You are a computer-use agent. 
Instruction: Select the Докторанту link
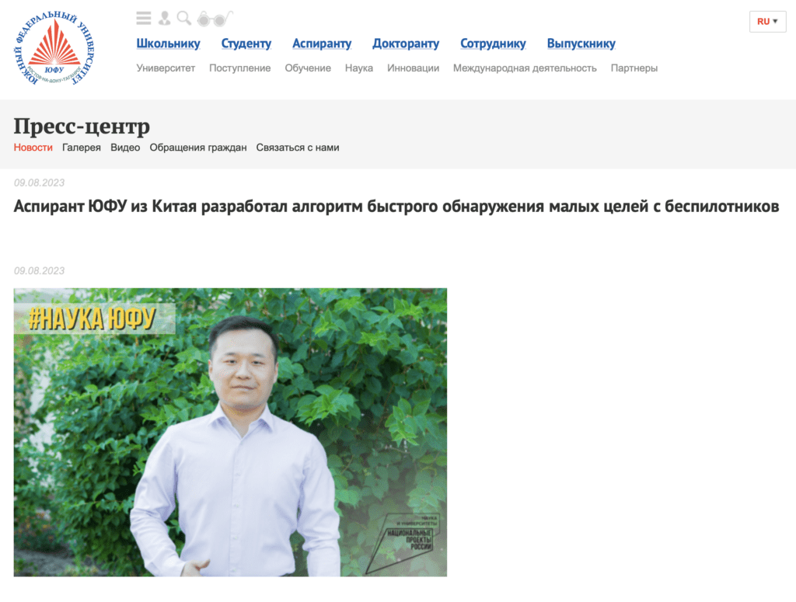tap(406, 43)
